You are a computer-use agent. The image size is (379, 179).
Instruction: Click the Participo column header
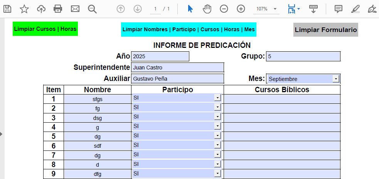(178, 90)
